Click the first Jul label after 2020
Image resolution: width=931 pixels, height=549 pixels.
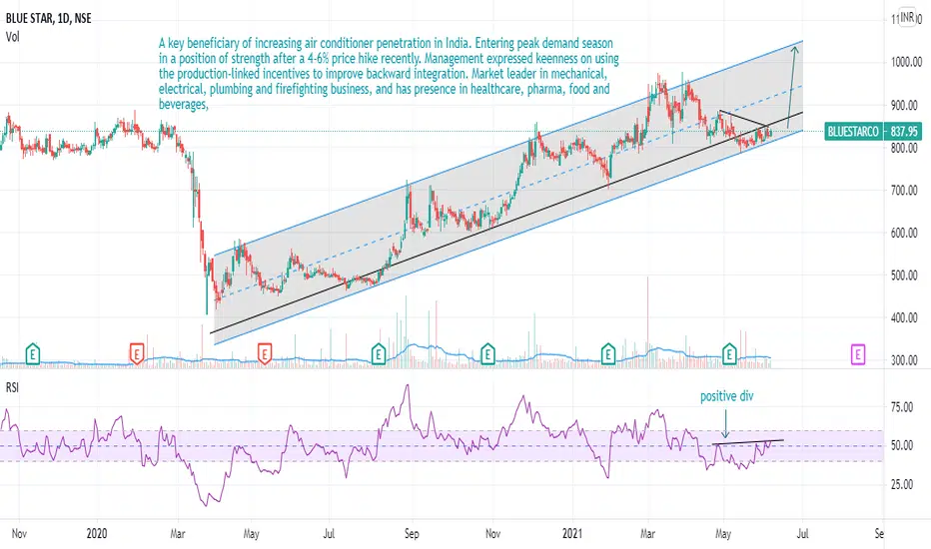click(329, 534)
